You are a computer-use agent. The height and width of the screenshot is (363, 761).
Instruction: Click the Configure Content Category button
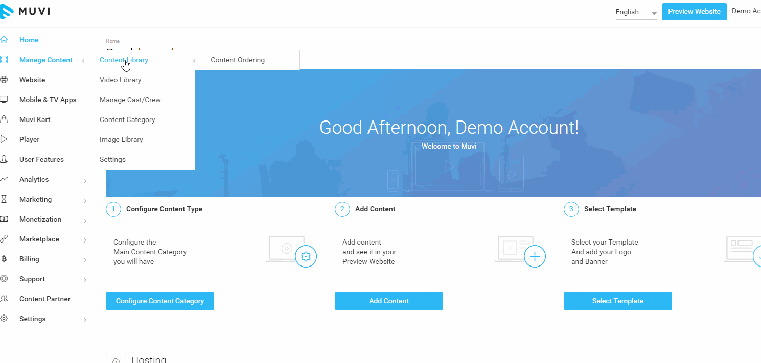[x=160, y=301]
